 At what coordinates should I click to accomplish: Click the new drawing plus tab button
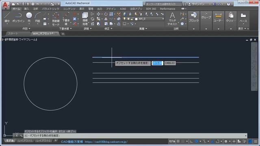(x=63, y=34)
